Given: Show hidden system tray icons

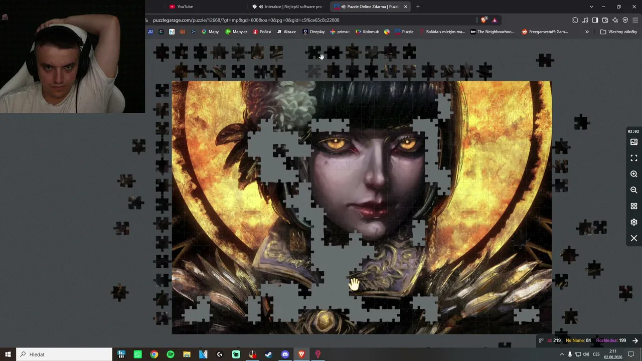Looking at the screenshot, I should tap(562, 354).
